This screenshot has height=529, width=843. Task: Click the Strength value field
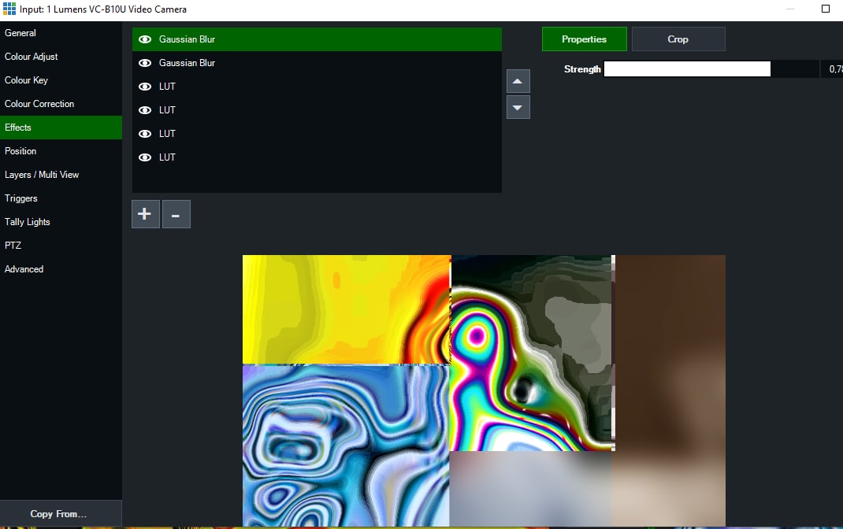click(832, 69)
